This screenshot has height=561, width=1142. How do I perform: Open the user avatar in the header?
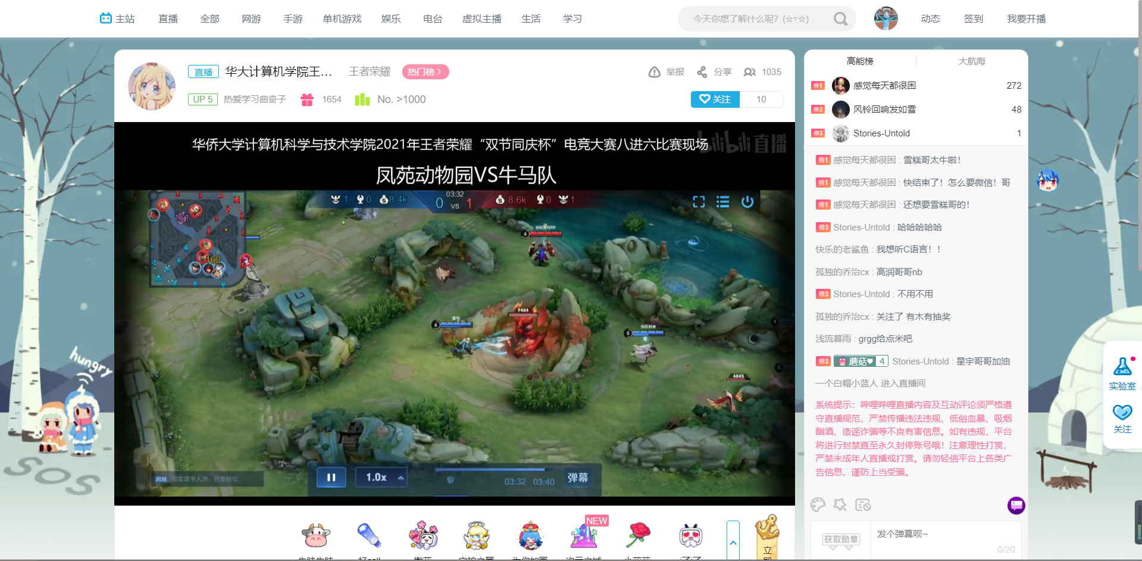coord(886,18)
